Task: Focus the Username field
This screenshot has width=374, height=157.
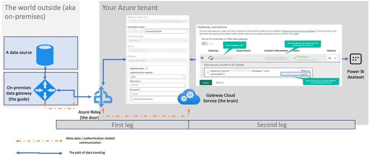Action: (158, 85)
